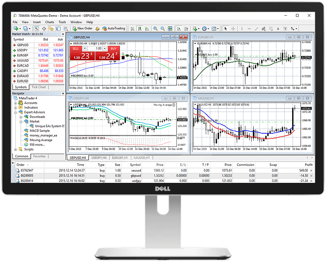Open the Tools menu
Image resolution: width=326 pixels, height=262 pixels.
62,22
